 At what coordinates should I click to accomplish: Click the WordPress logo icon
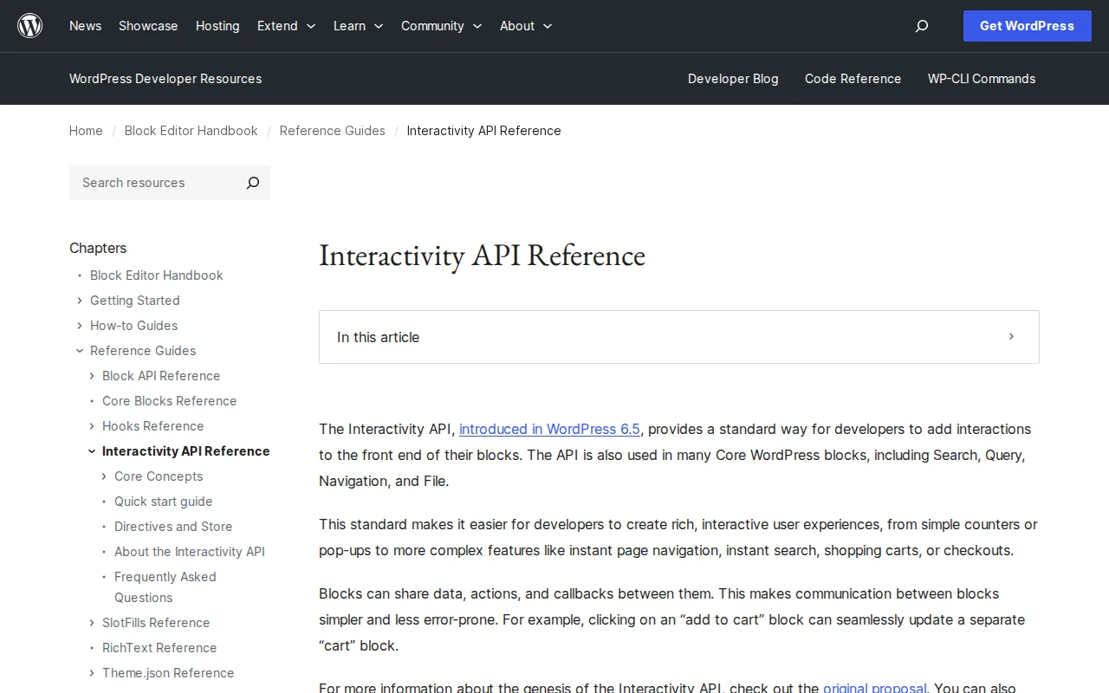[x=29, y=25]
